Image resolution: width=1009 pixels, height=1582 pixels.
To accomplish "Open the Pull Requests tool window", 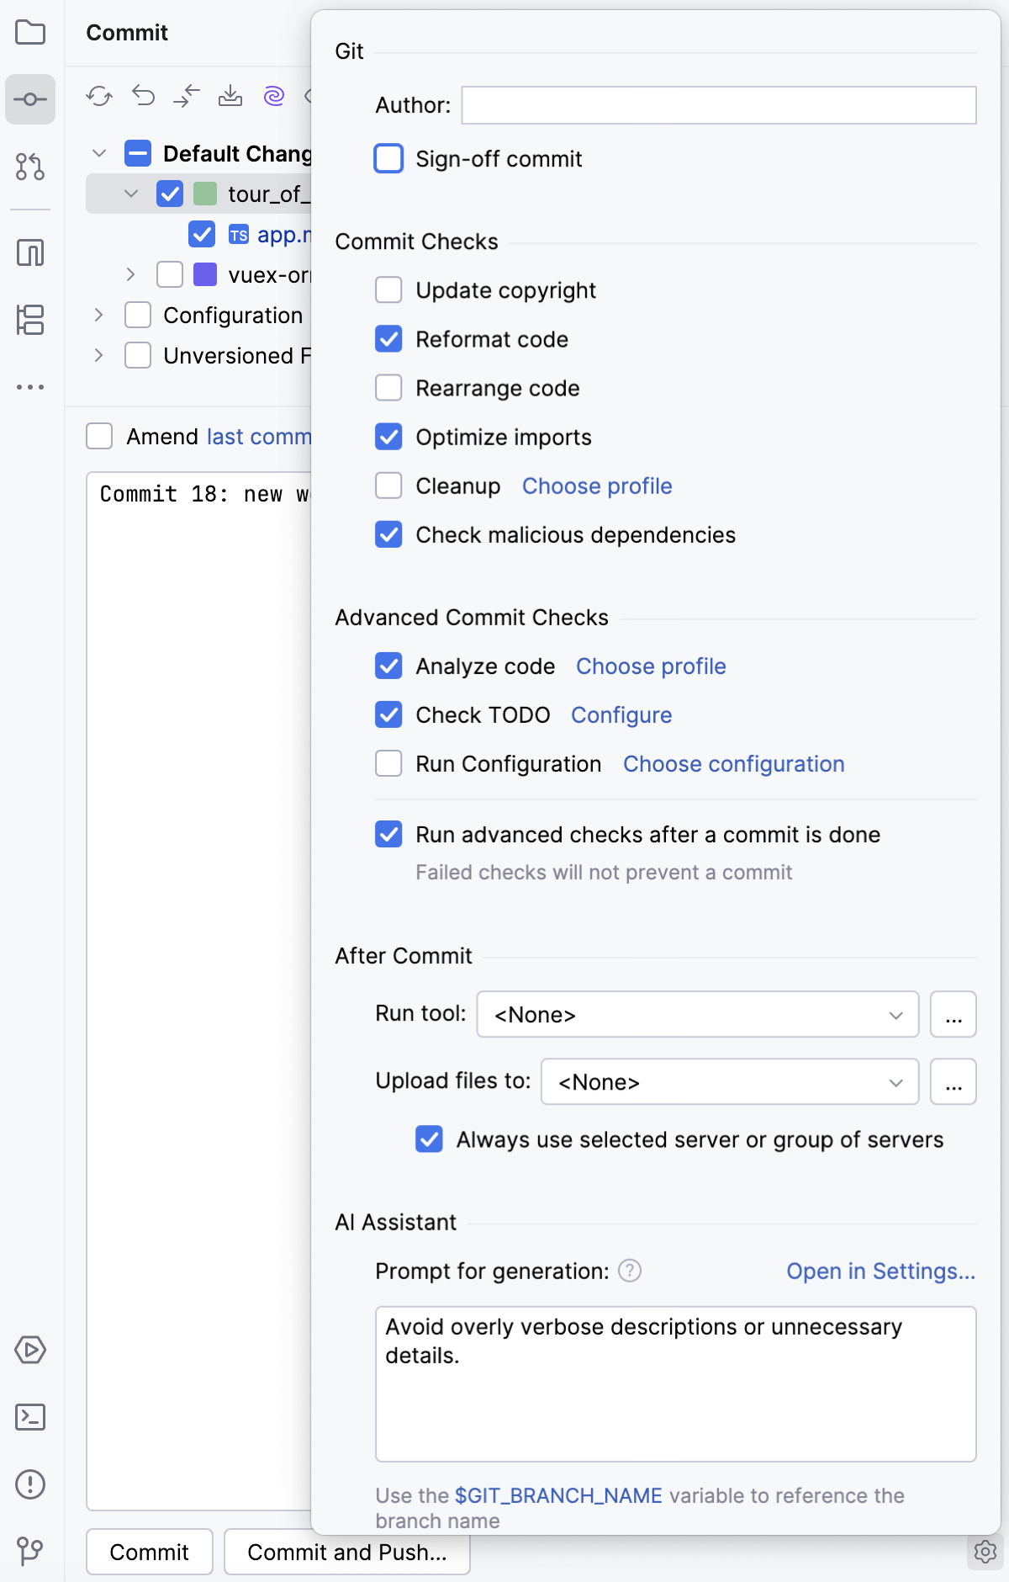I will (30, 167).
